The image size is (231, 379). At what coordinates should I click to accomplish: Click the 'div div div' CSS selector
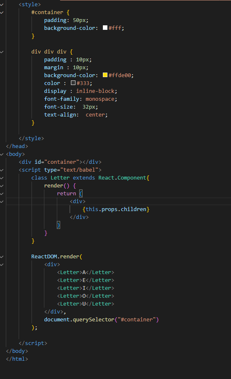[49, 52]
